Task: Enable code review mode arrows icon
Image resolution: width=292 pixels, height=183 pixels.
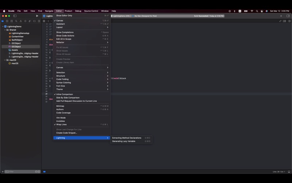Action: 280,21
